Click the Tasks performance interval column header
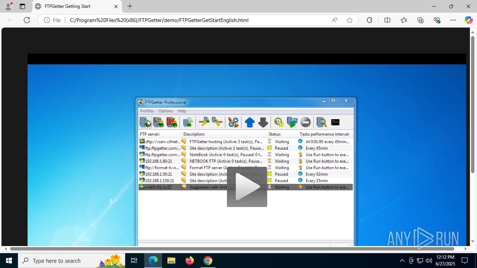 tap(325, 134)
